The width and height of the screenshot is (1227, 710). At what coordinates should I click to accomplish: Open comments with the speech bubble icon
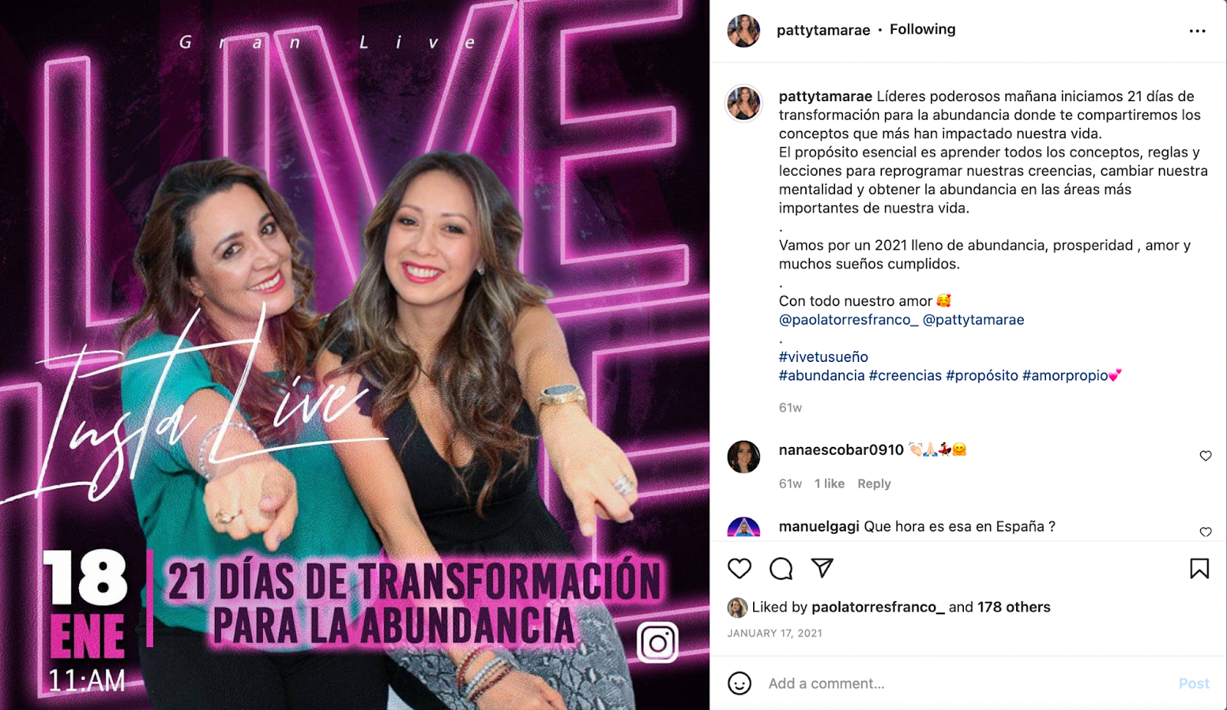(x=781, y=568)
